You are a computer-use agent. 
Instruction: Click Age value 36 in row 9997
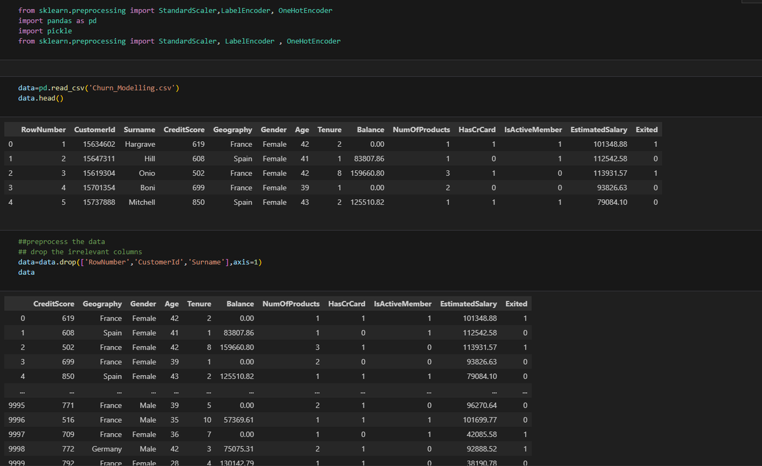tap(175, 435)
